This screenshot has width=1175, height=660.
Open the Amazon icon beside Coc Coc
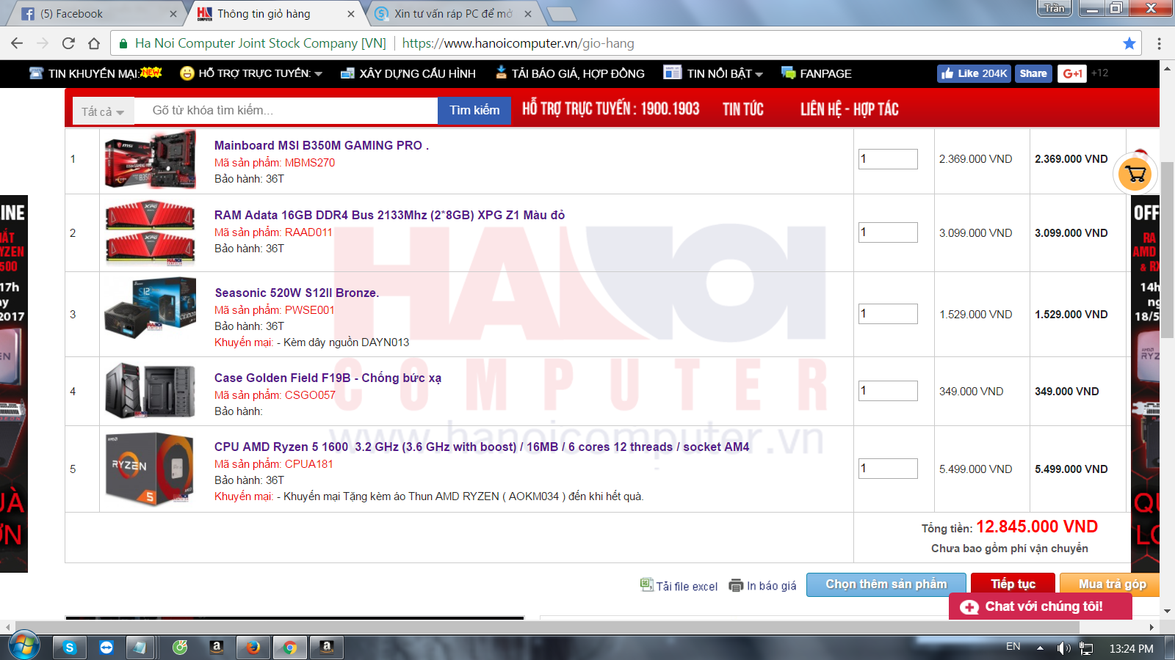pyautogui.click(x=217, y=648)
